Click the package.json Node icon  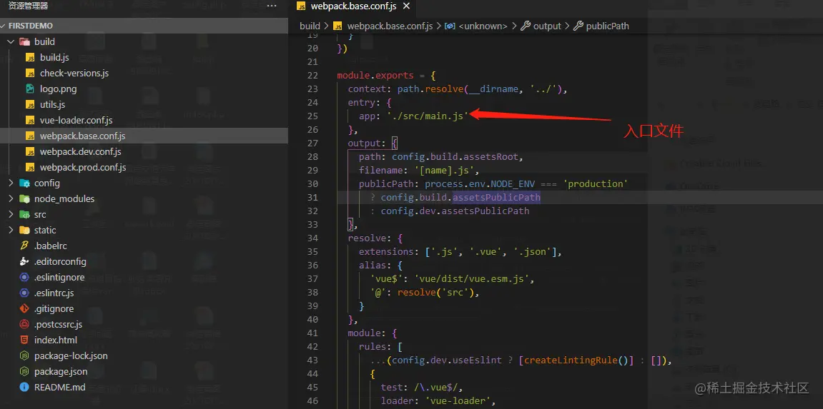(x=24, y=371)
